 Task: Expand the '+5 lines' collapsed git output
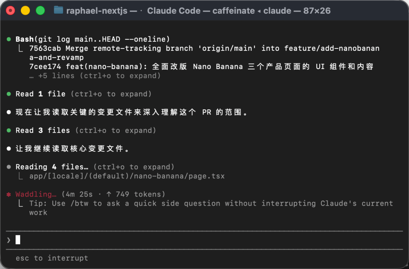[95, 76]
